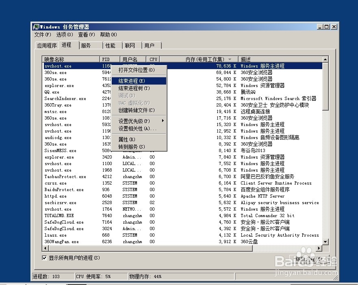Sort by 用户名 column header

[x=133, y=59]
